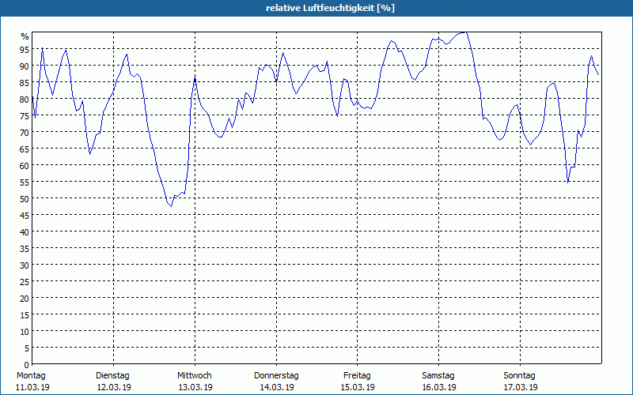Select the Montag 11.03.19 axis label
Screen dimensions: 633x395
tap(32, 382)
